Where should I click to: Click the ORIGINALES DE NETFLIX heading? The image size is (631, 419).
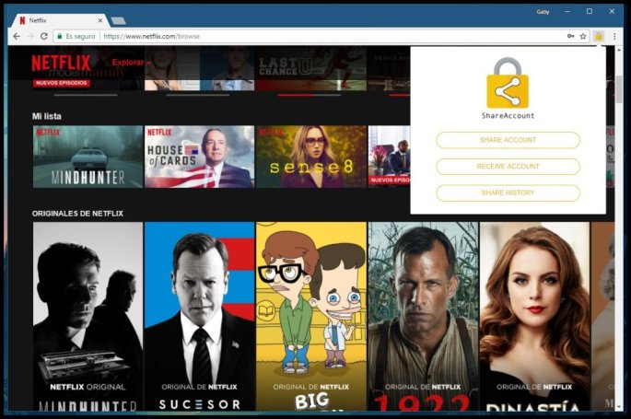click(77, 214)
